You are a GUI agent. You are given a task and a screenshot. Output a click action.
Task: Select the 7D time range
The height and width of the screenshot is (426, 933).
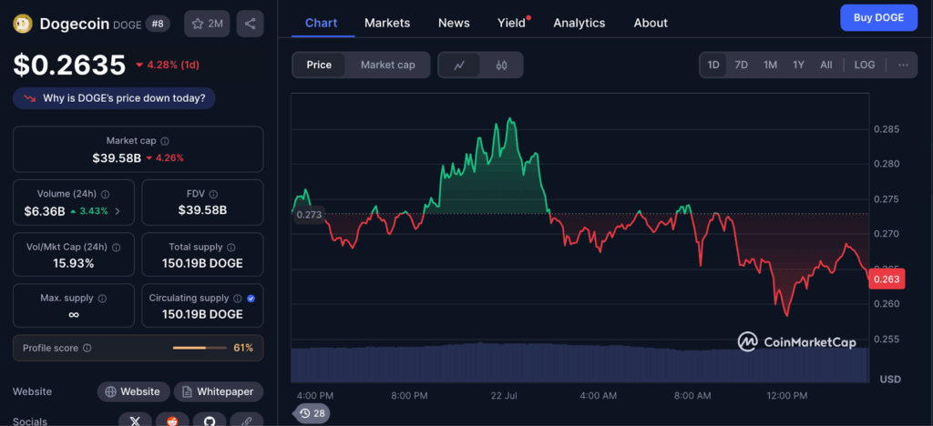tap(741, 65)
